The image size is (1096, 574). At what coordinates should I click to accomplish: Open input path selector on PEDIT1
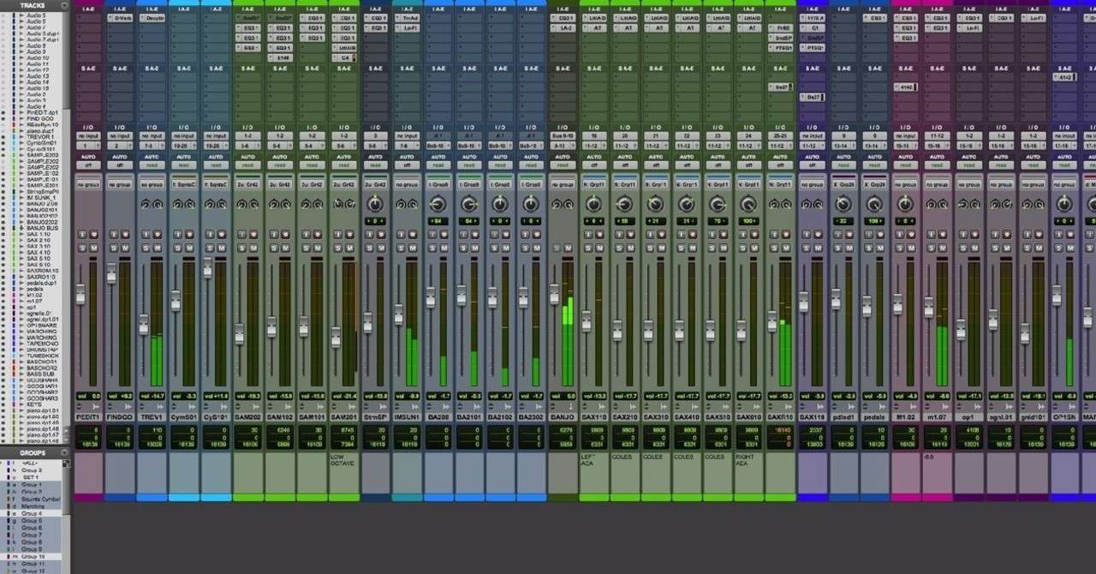pos(88,136)
